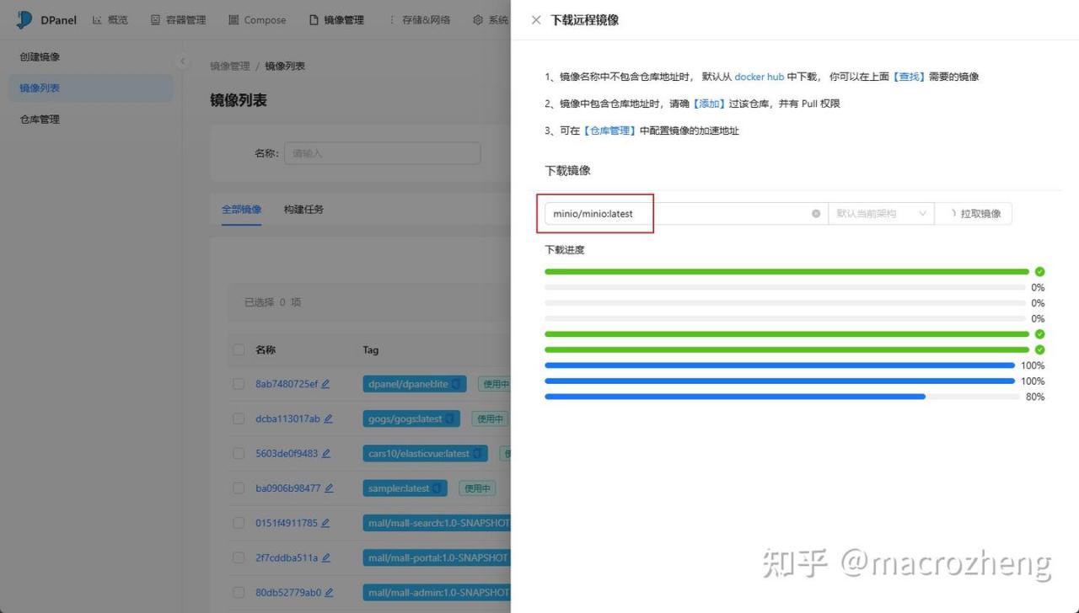Click the first completed green progress bar
This screenshot has height=613, width=1079.
786,271
